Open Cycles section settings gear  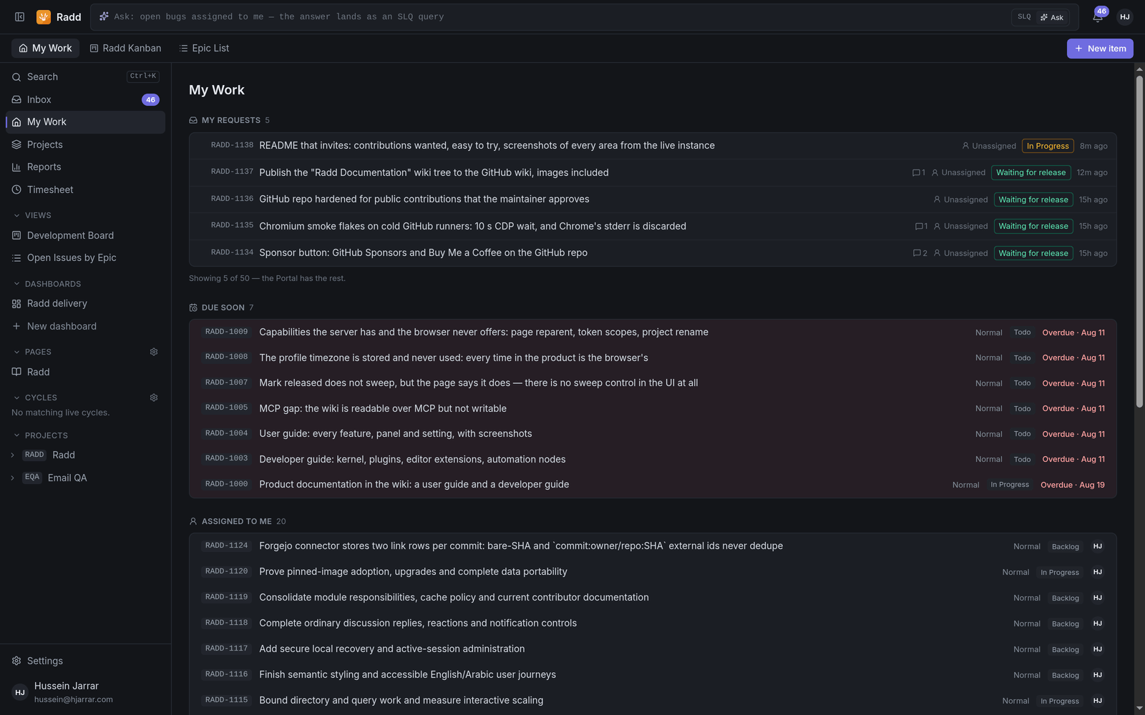coord(154,398)
